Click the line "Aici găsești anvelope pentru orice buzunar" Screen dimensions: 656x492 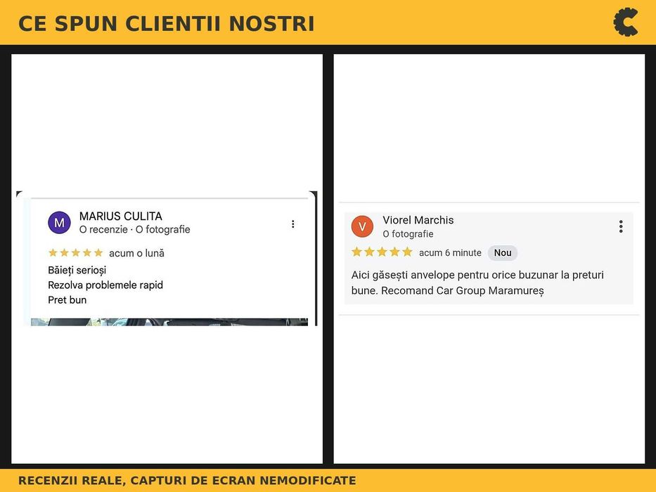click(x=455, y=275)
